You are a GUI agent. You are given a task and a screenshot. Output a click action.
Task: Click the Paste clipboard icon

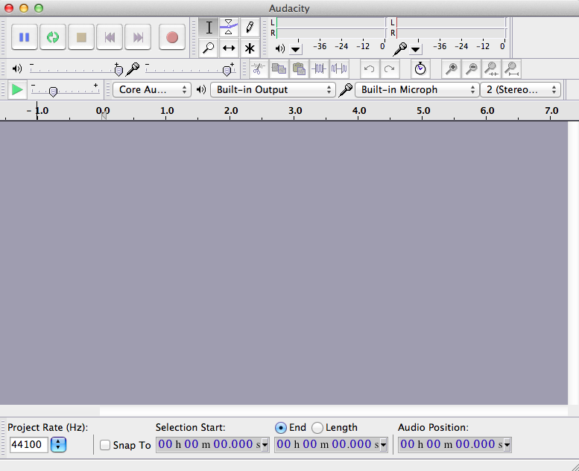point(299,68)
